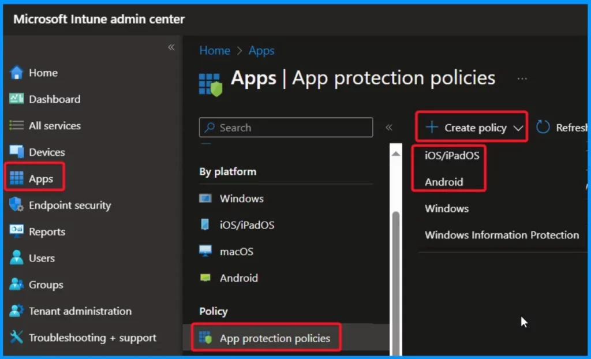Click the All services list icon
This screenshot has width=591, height=359.
tap(16, 125)
